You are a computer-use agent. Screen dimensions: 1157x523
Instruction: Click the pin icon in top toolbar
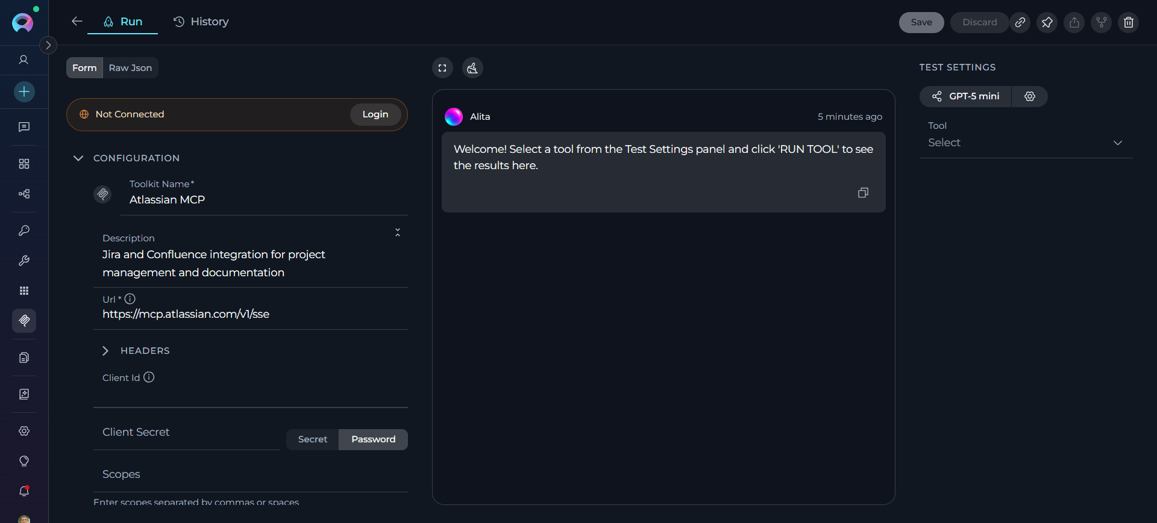(x=1047, y=22)
